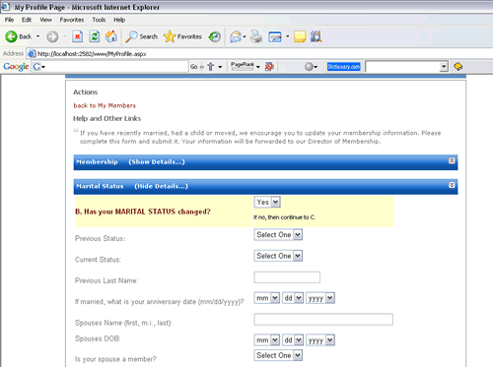Refresh the page with the green arrows icon
Viewport: 493px width, 367px height.
tap(95, 36)
